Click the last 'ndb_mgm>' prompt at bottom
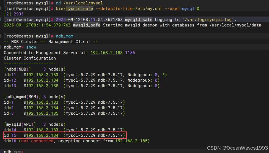269x153 pixels. [x=14, y=151]
